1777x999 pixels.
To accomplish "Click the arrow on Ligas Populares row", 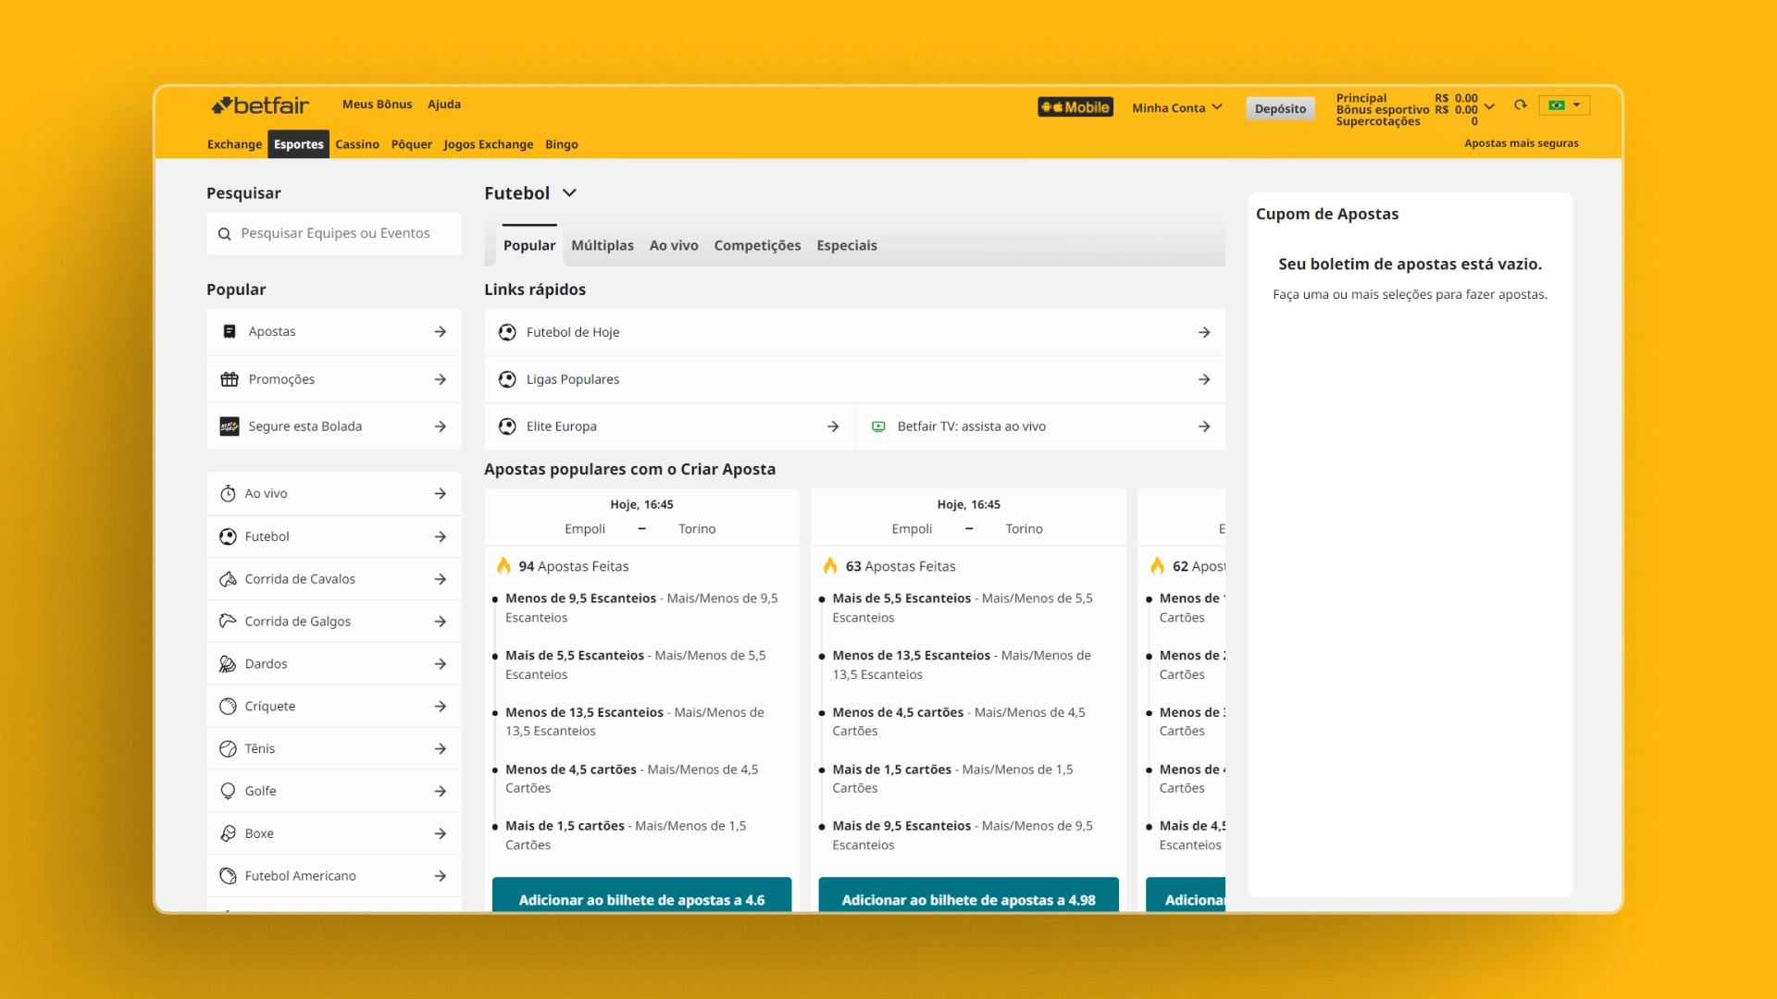I will click(1204, 379).
